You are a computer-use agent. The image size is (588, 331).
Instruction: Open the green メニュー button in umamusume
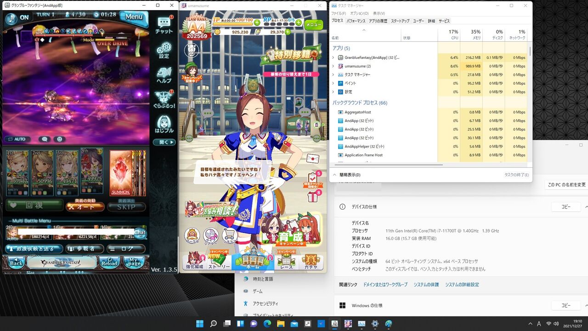coord(314,24)
